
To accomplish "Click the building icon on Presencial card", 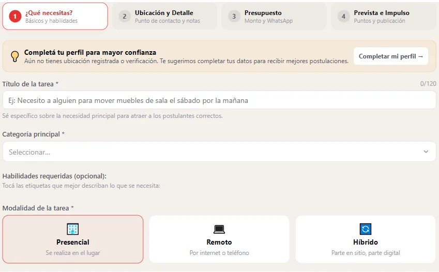I will [73, 229].
